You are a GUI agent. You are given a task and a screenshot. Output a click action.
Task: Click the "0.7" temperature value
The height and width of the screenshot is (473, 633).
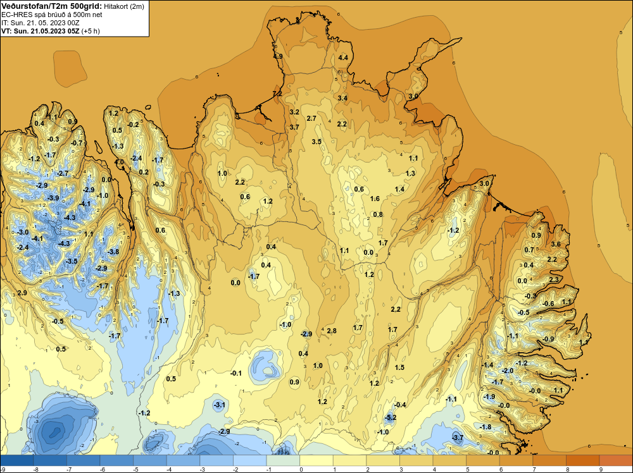point(529,250)
